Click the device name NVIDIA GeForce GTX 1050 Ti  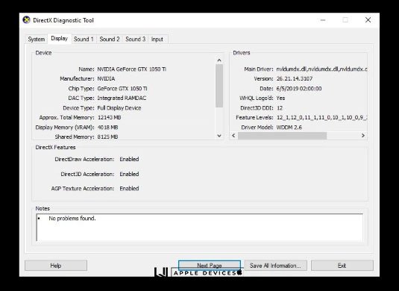coord(131,69)
